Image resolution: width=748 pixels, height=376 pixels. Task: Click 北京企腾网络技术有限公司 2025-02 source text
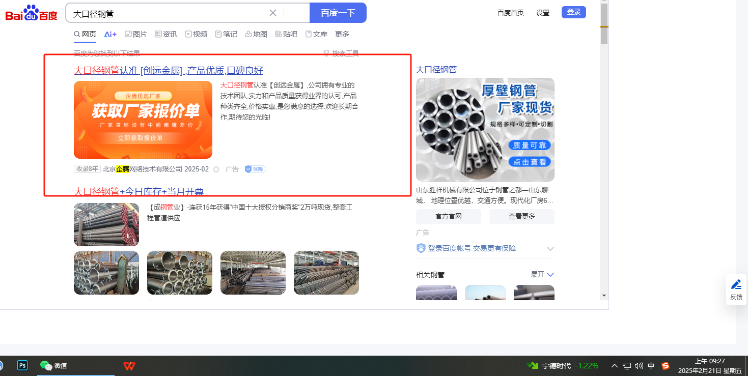click(x=156, y=169)
